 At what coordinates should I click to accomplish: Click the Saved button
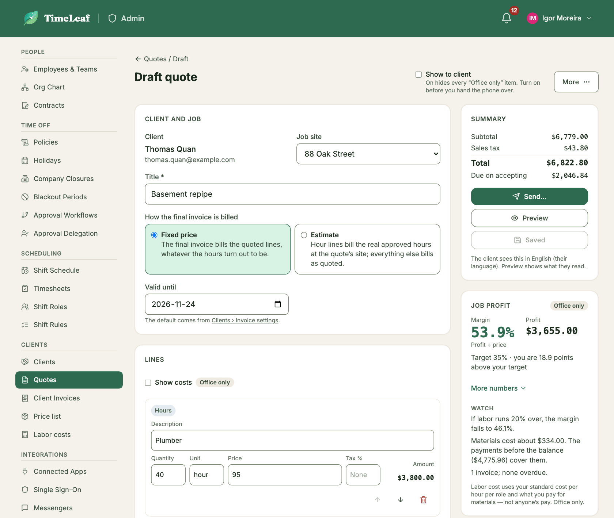click(529, 240)
